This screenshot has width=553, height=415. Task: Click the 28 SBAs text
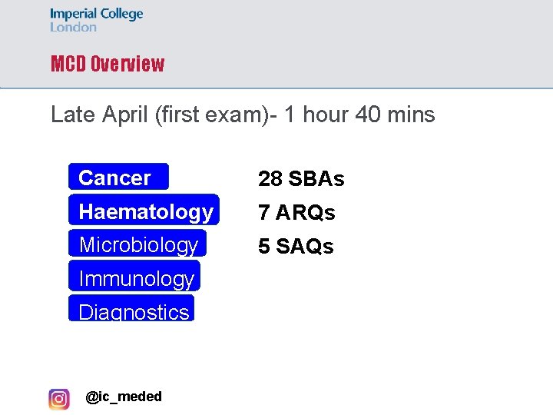click(x=301, y=179)
